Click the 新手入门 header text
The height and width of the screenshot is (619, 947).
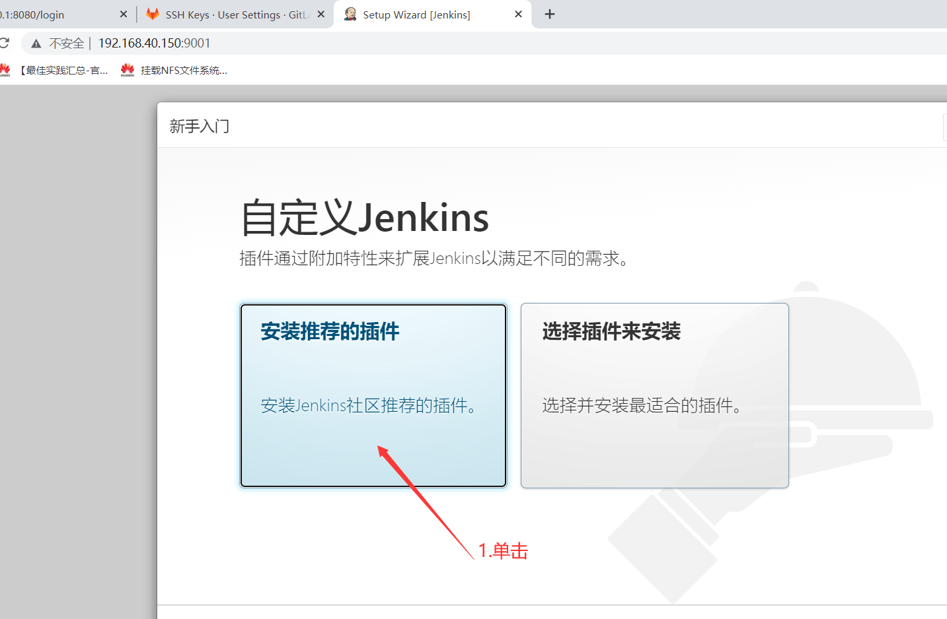[x=200, y=126]
